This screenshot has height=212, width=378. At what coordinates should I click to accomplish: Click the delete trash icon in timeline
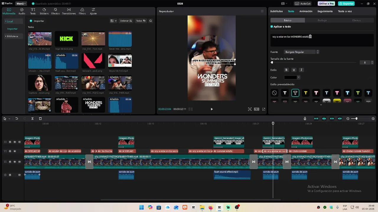pos(40,119)
